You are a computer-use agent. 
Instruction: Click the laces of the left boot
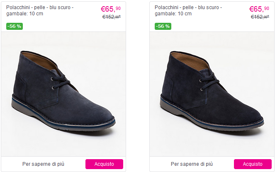point(61,82)
